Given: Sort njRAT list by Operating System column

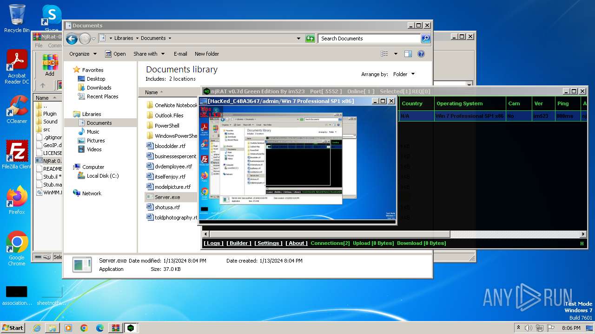Looking at the screenshot, I should 470,103.
